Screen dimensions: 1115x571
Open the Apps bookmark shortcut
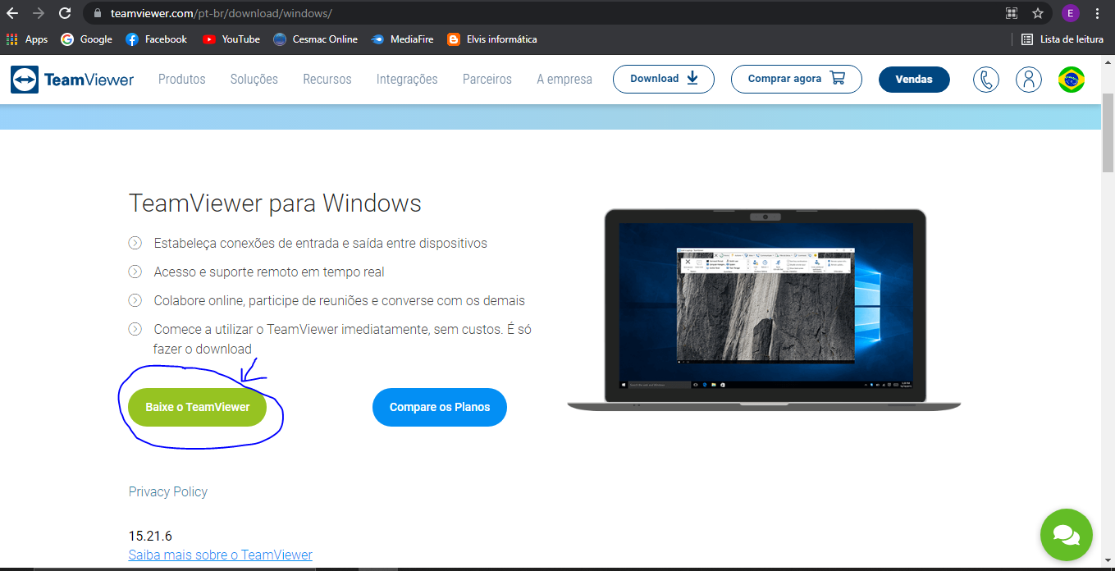click(27, 39)
